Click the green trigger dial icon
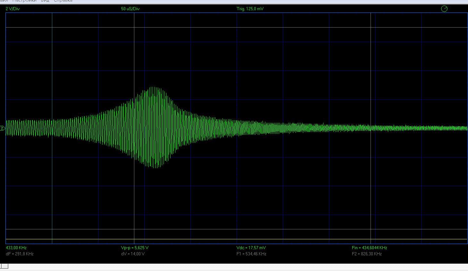 (444, 9)
